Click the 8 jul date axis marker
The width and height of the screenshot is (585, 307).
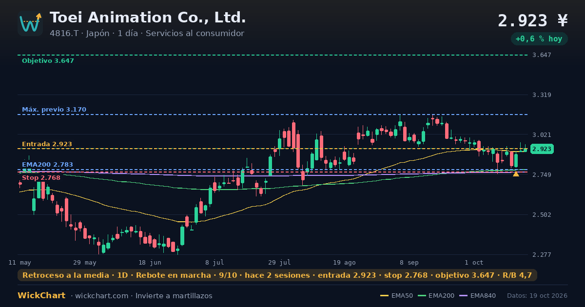[214, 262]
